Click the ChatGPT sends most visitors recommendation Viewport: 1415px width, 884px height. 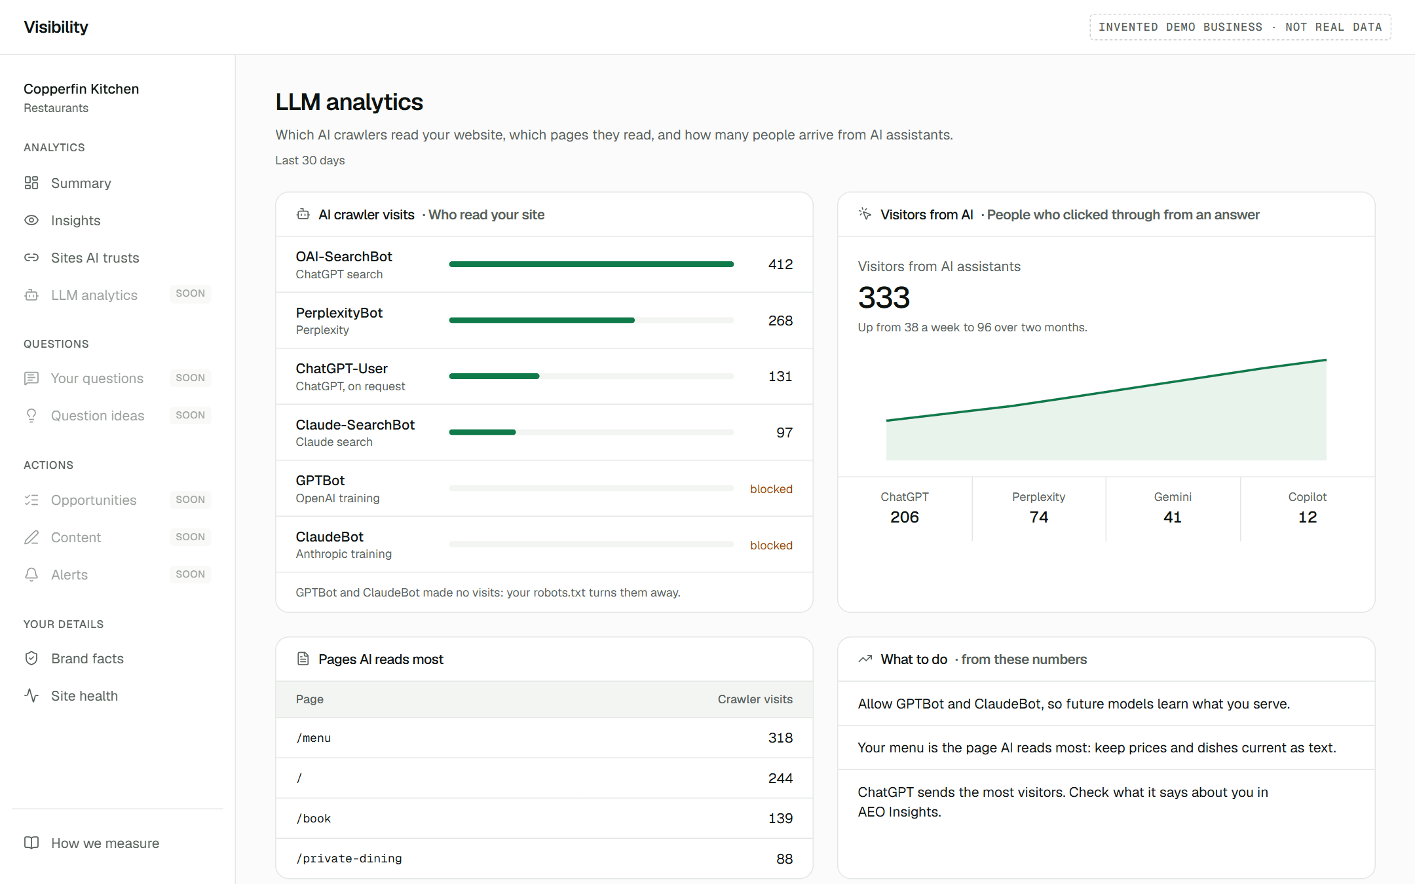coord(1106,802)
